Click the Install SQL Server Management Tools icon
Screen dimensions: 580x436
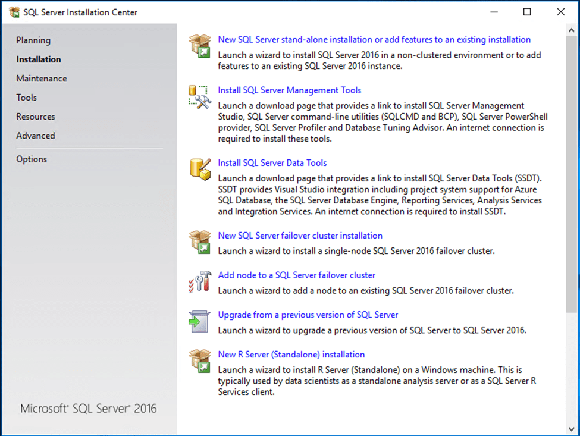click(x=199, y=96)
